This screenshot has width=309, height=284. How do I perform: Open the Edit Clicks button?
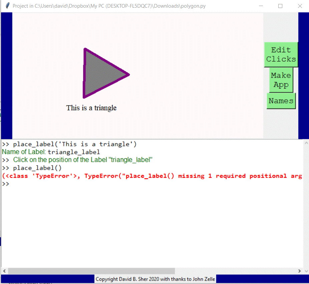281,55
